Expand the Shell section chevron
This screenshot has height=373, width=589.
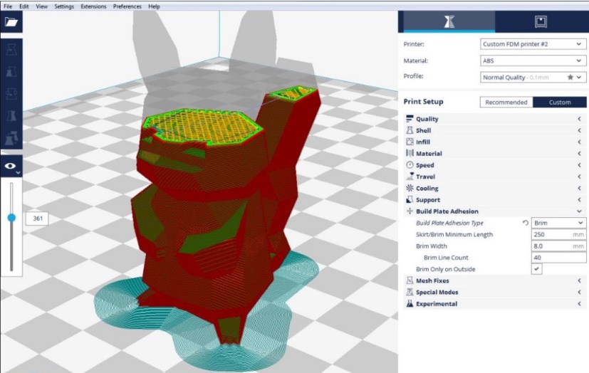coord(579,130)
